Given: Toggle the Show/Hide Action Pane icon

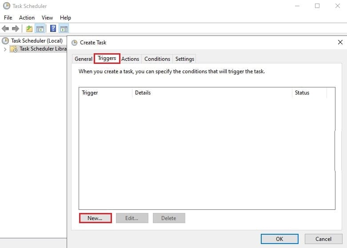Looking at the screenshot, I should click(64, 28).
